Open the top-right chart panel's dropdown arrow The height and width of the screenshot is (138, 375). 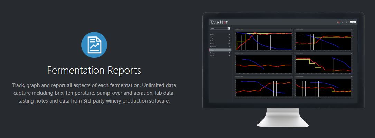[x=352, y=30]
